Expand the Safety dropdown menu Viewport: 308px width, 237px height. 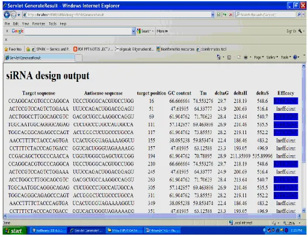tap(272, 58)
